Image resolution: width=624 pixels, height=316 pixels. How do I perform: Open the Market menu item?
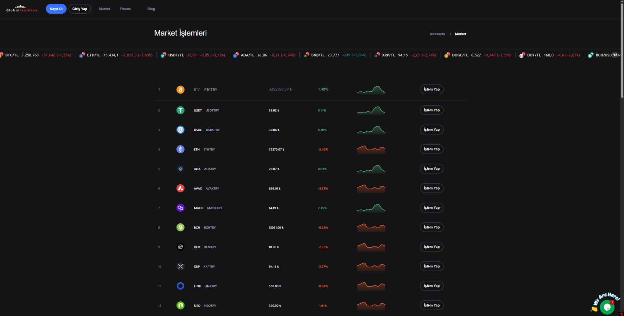[104, 9]
